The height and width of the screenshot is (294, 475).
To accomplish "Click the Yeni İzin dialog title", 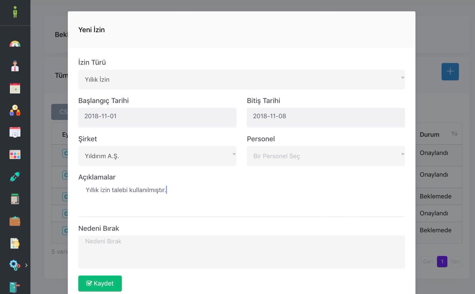I will (x=91, y=30).
